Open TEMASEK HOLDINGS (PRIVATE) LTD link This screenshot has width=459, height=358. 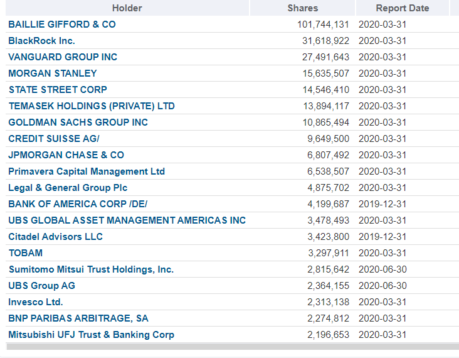point(92,106)
